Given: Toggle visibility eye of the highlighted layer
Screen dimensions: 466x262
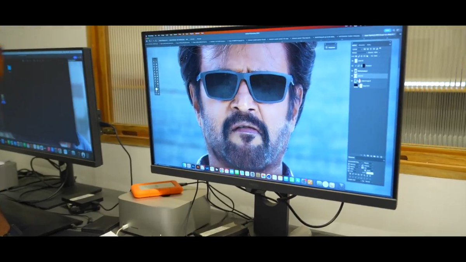Looking at the screenshot, I should 352,76.
